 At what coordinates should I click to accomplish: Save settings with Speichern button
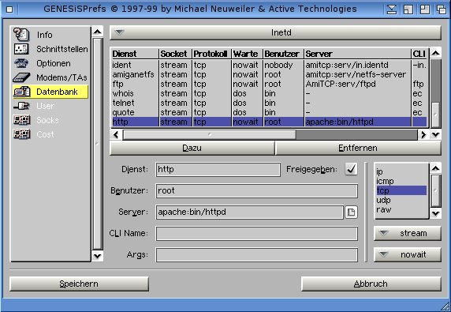[79, 284]
